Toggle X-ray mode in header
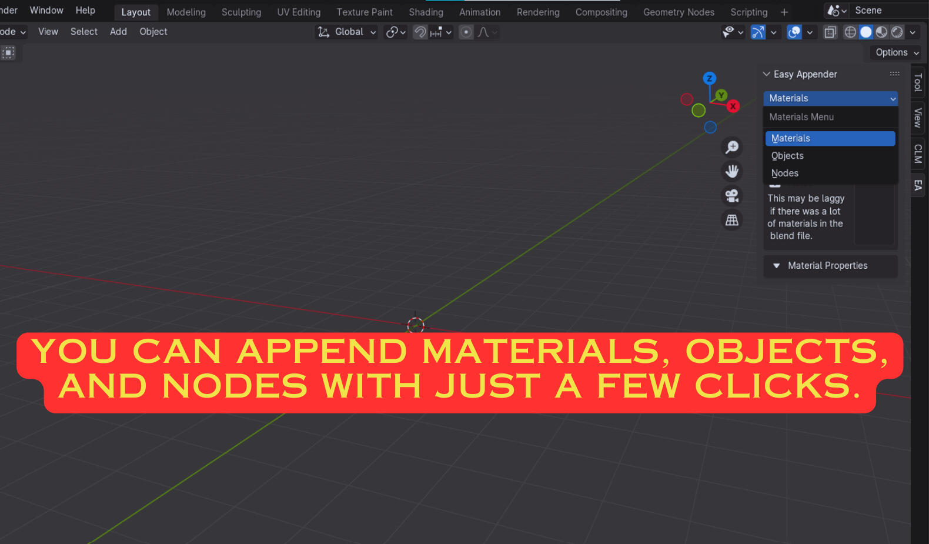 (x=830, y=32)
